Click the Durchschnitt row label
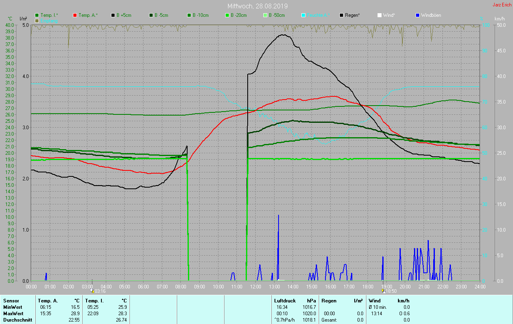 [15, 320]
